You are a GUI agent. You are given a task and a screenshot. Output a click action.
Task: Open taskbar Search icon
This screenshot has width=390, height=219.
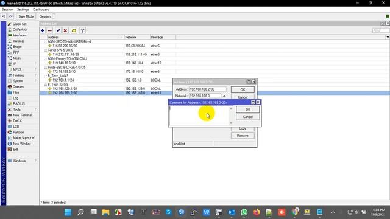coord(80,212)
